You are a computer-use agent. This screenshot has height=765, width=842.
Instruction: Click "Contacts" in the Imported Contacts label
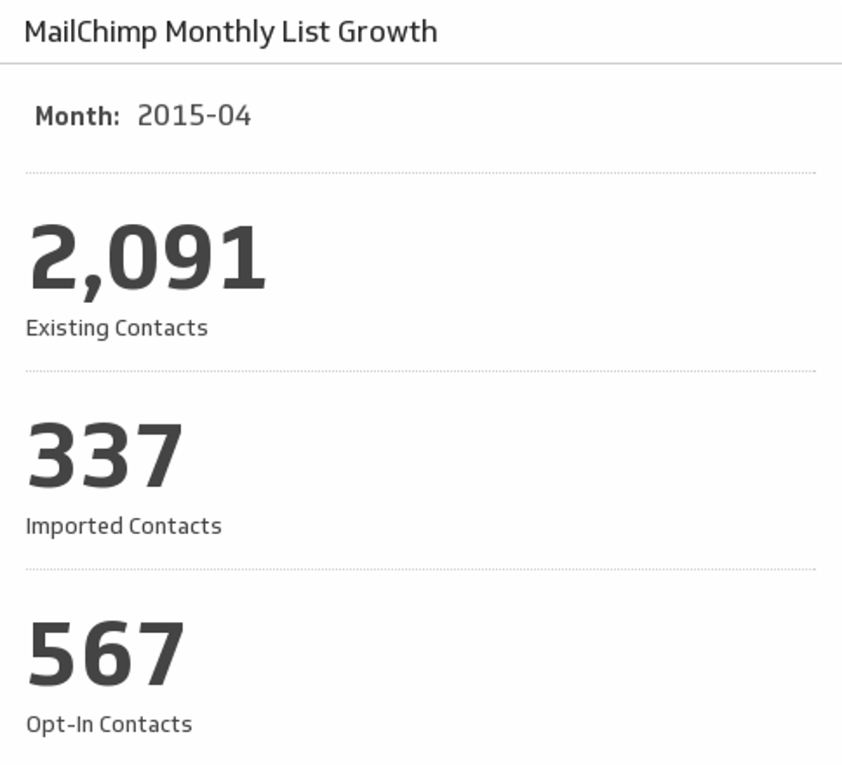point(175,526)
